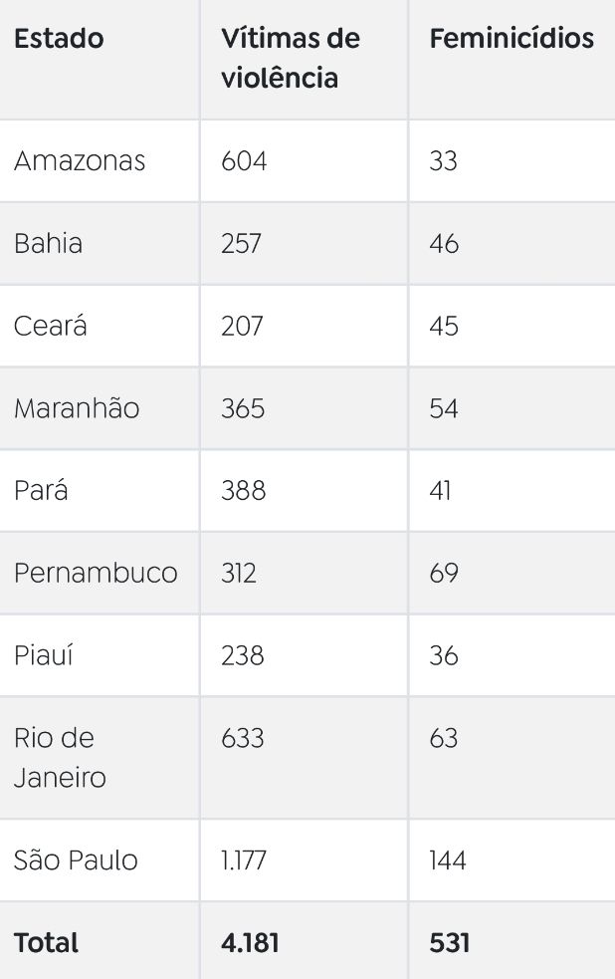Screen dimensions: 615x979
Task: Select the Bahia row label
Action: coord(48,243)
